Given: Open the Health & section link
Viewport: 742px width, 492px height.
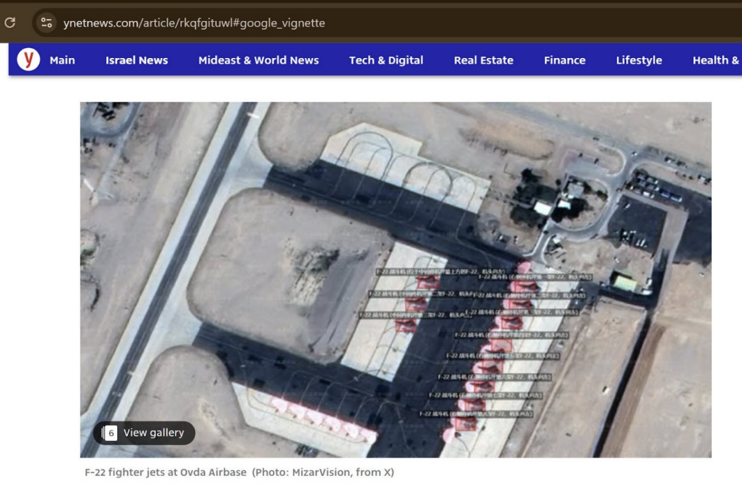Looking at the screenshot, I should [x=716, y=60].
